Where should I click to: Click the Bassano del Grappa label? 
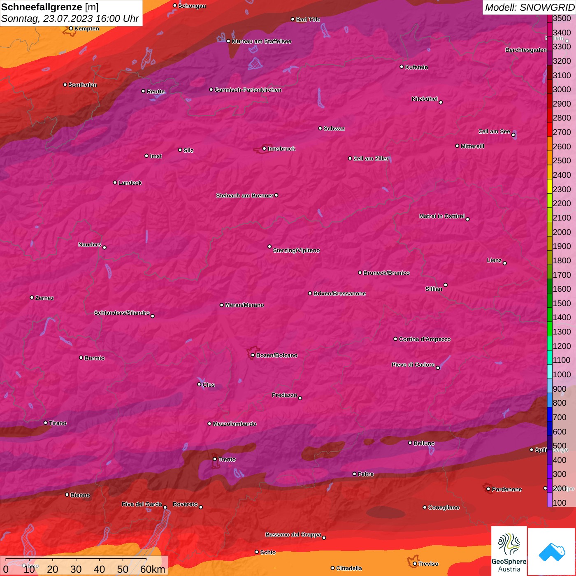click(x=293, y=534)
